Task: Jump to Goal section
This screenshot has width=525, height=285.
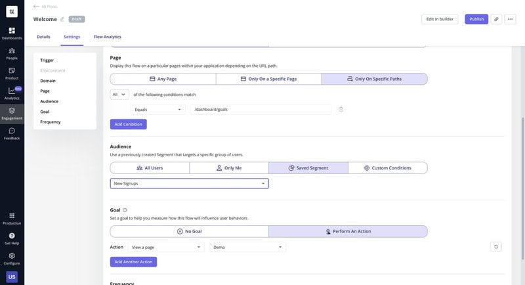Action: click(45, 112)
